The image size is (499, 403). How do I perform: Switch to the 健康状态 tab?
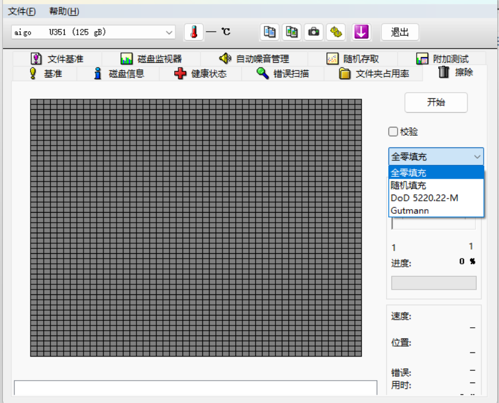(201, 74)
